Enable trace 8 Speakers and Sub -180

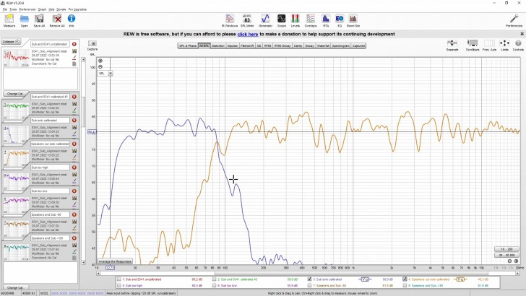(x=405, y=286)
